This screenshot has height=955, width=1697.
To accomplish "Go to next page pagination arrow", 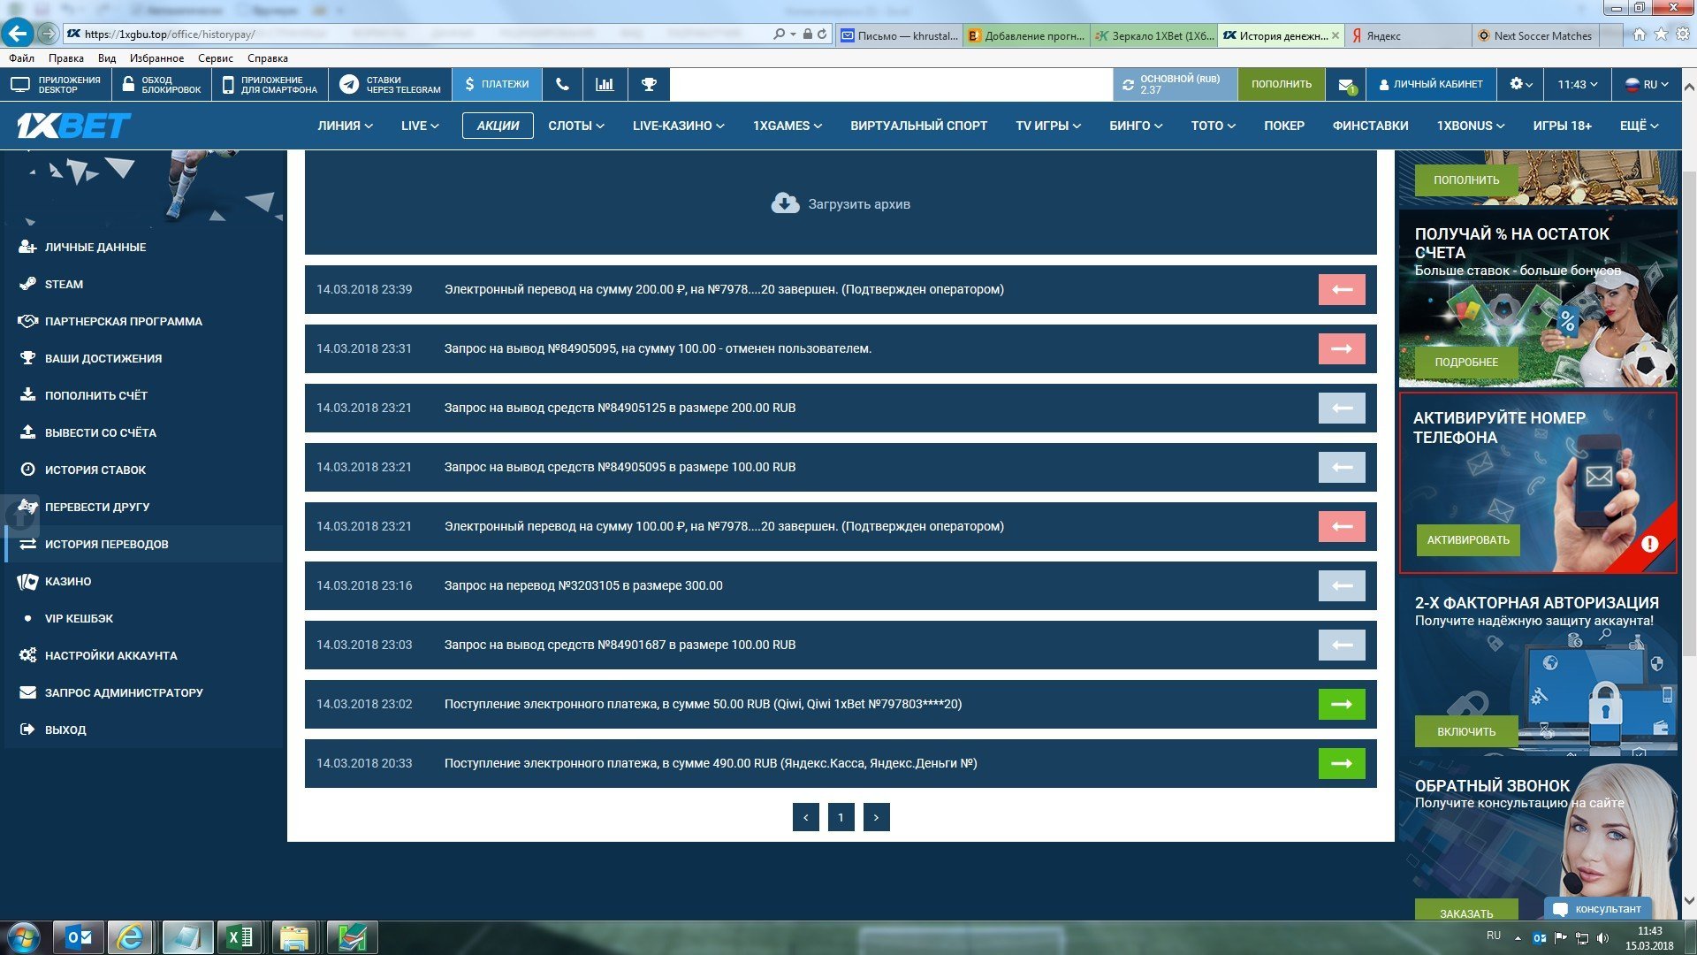I will 876,817.
